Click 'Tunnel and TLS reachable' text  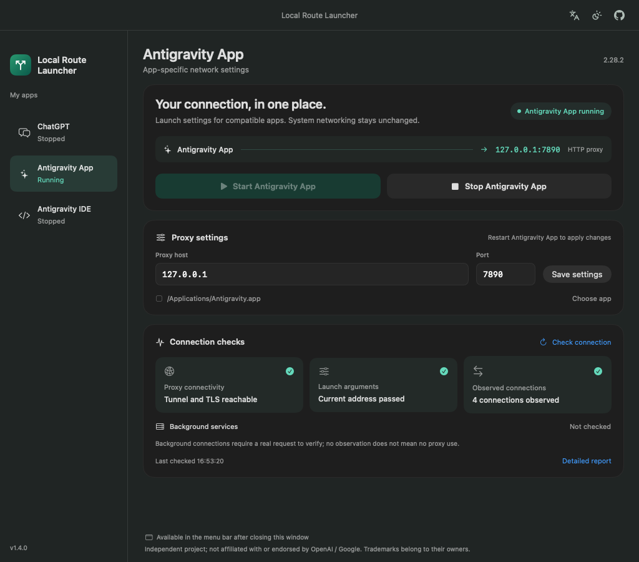pos(211,399)
